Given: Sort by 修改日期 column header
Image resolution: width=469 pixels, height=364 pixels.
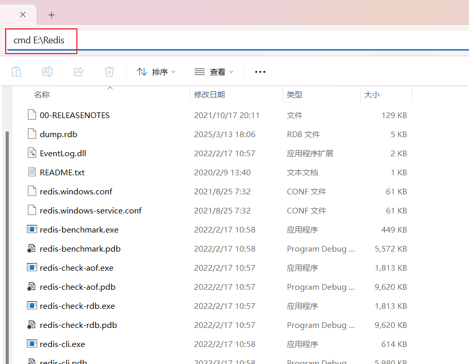Looking at the screenshot, I should point(209,95).
